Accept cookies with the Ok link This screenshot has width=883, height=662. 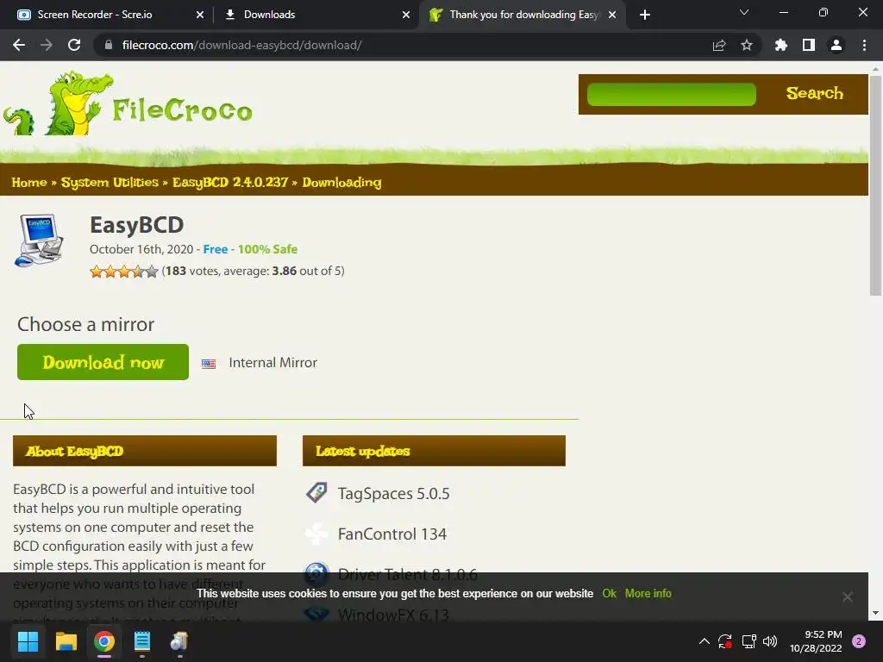click(x=610, y=593)
